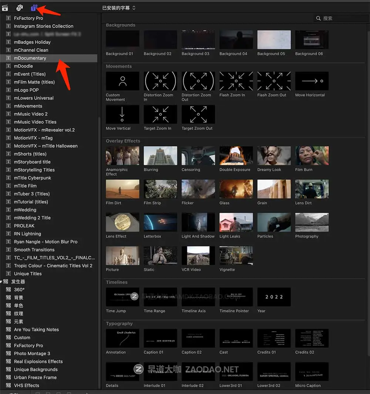Click the Move Horizontal arrow icon
370x394 pixels.
[x=312, y=81]
